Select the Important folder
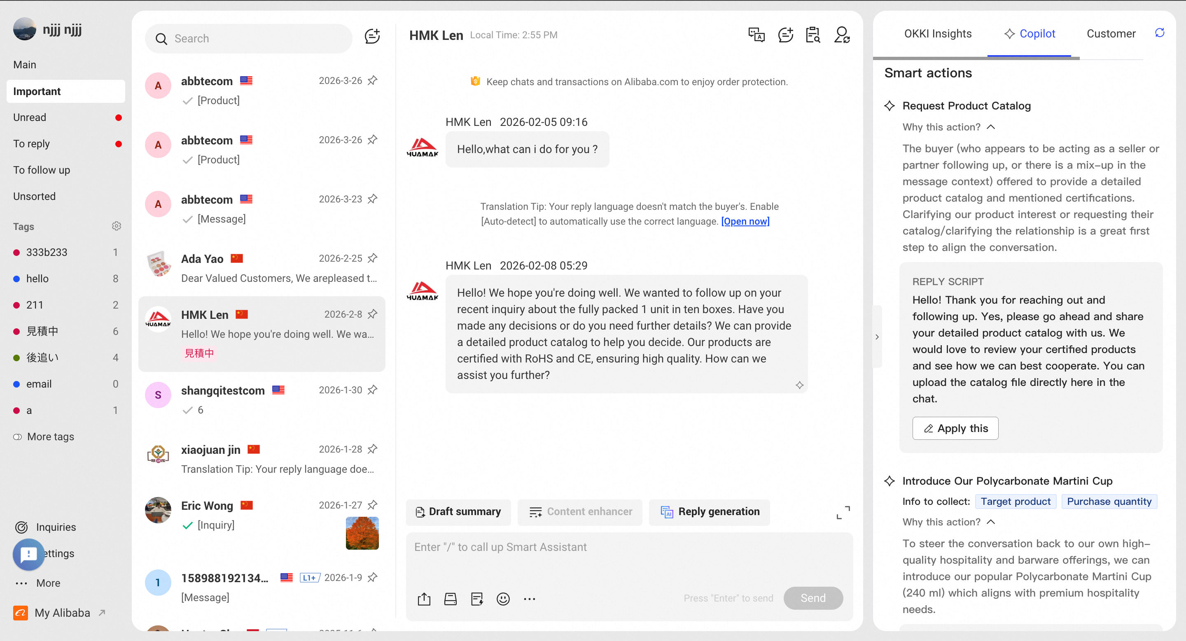This screenshot has height=641, width=1186. coord(66,91)
